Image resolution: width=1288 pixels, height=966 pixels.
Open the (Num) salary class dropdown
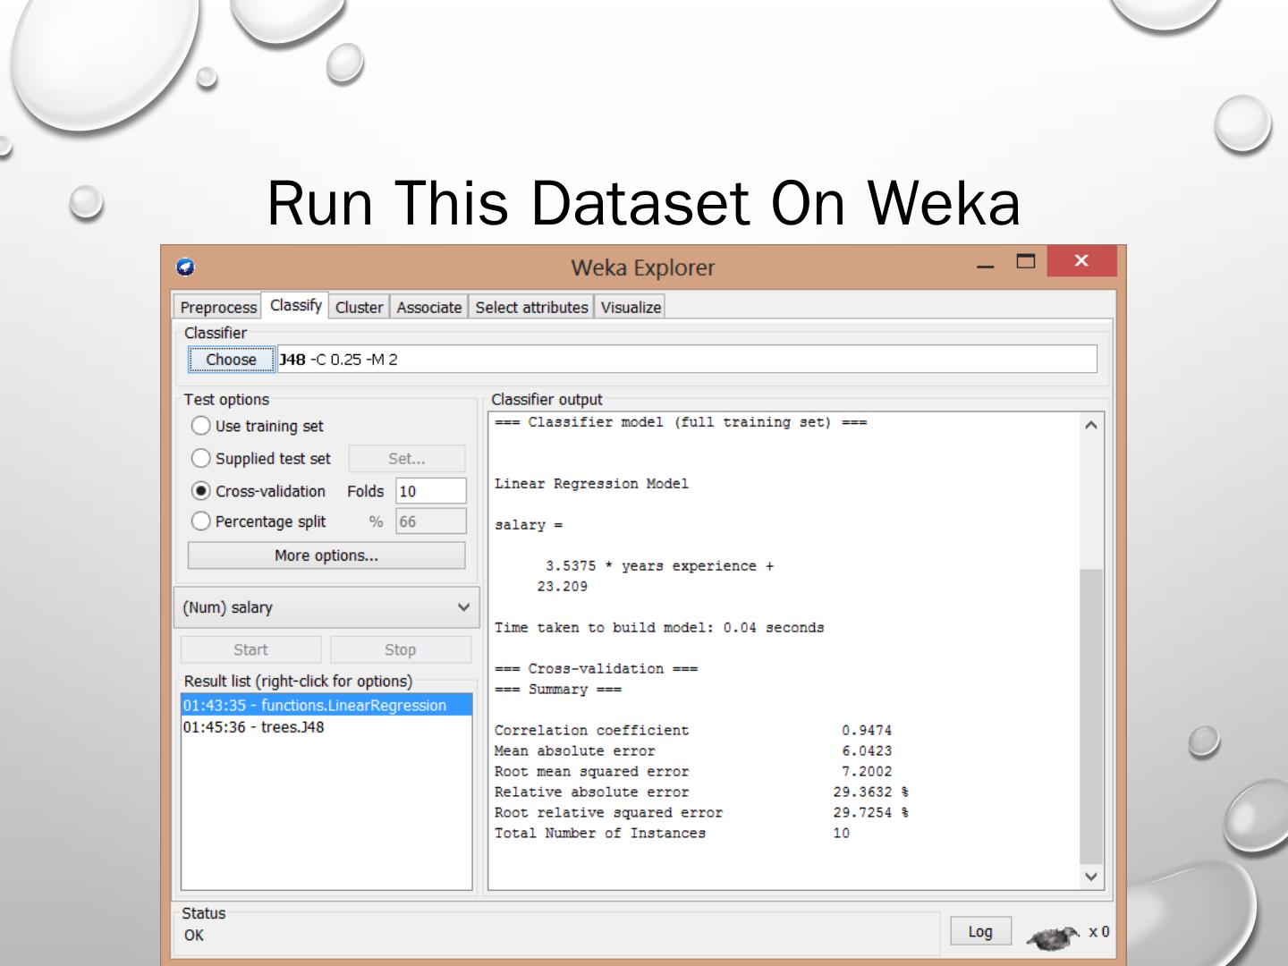326,607
